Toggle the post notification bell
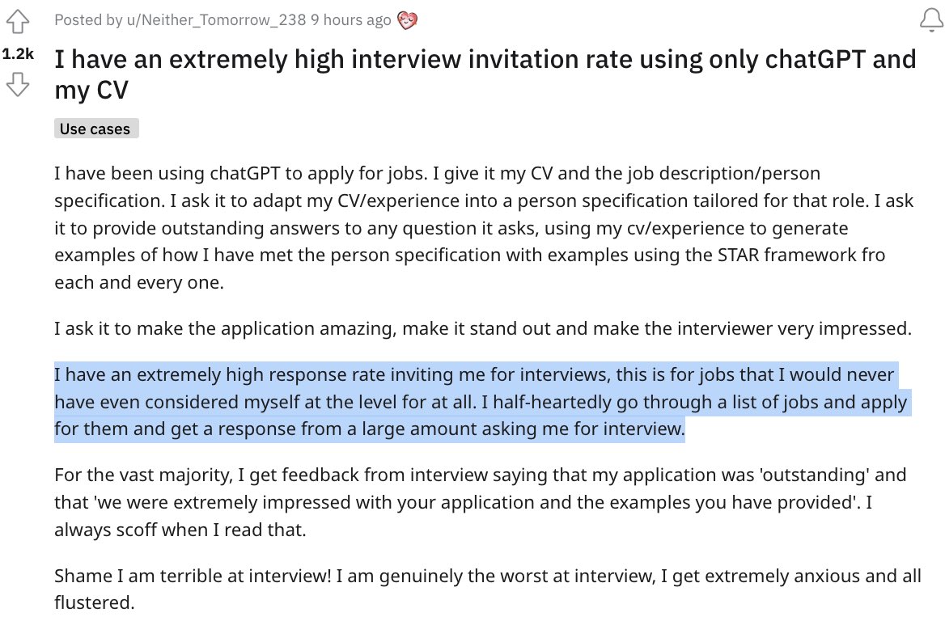 (931, 20)
